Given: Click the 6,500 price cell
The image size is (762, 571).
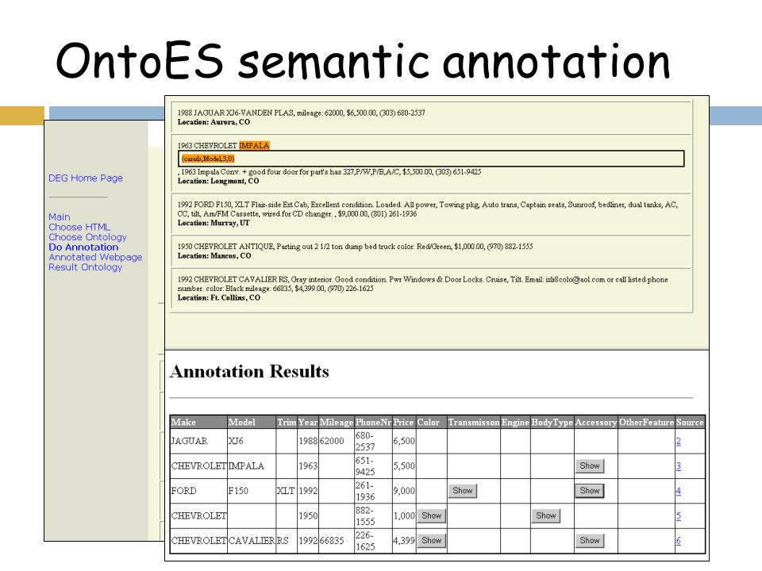Looking at the screenshot, I should tap(404, 442).
